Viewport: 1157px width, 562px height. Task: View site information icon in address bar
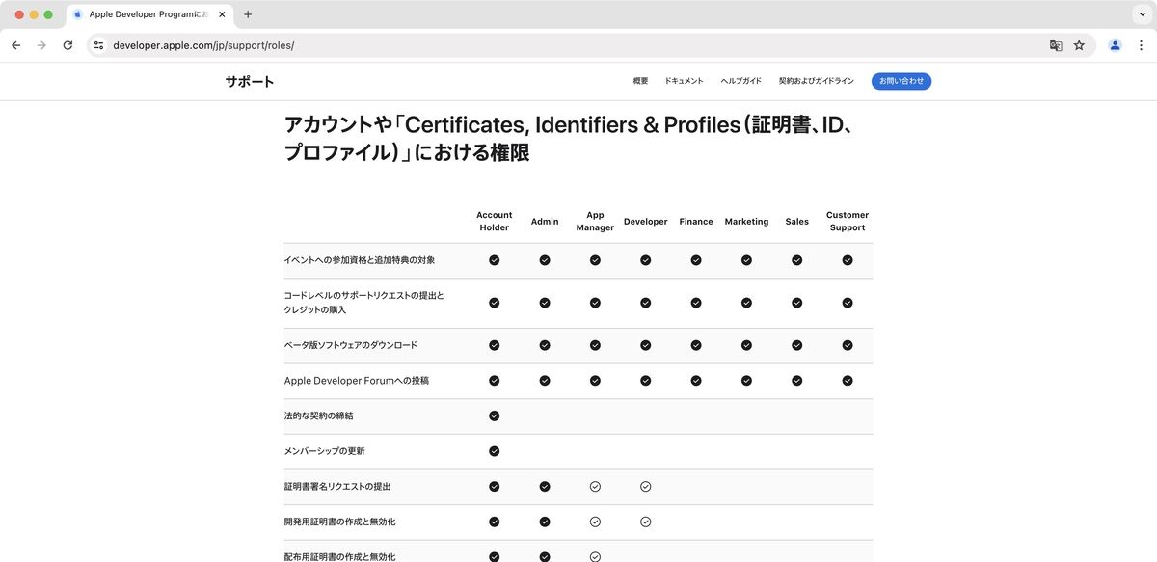(98, 45)
